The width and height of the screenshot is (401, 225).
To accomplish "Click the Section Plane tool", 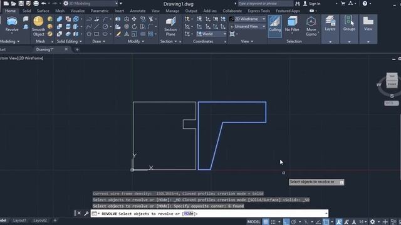I will (170, 26).
